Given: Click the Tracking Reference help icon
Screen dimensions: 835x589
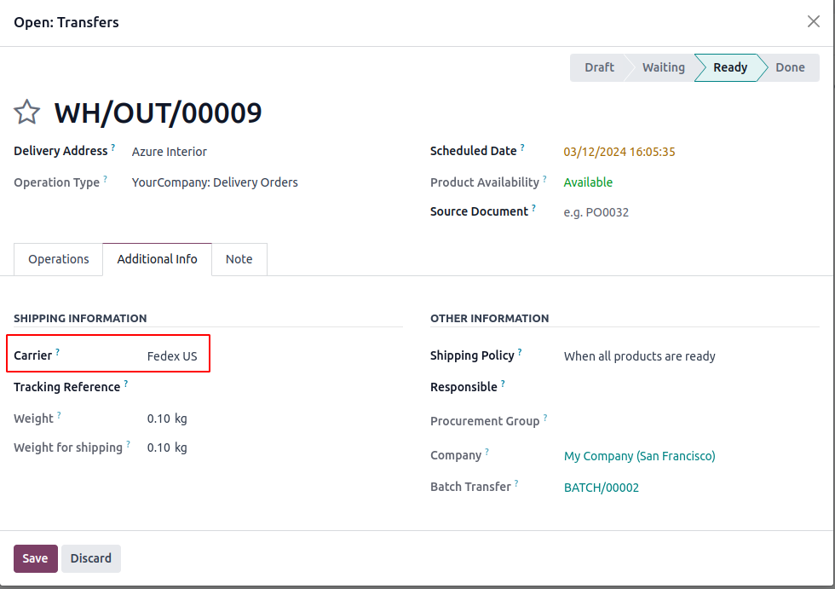Looking at the screenshot, I should click(126, 384).
